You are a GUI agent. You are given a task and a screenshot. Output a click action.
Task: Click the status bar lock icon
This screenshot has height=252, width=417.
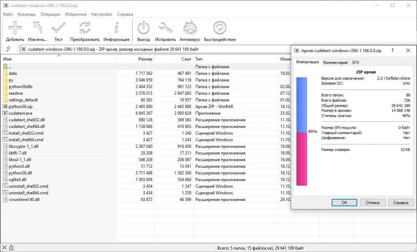pyautogui.click(x=12, y=248)
